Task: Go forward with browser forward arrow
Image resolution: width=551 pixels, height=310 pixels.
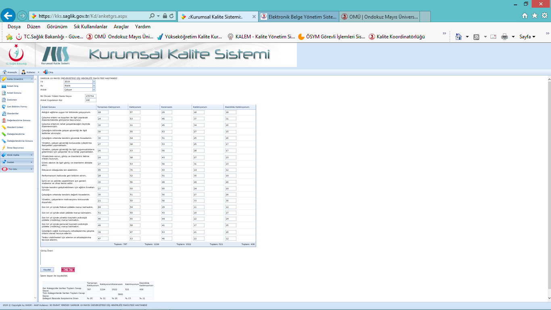Action: tap(22, 16)
